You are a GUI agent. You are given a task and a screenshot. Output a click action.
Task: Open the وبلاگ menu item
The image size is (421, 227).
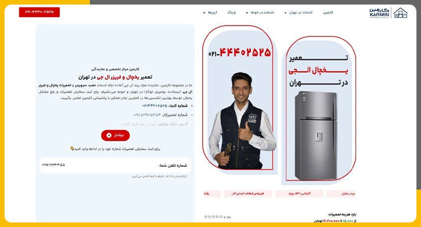click(x=232, y=12)
